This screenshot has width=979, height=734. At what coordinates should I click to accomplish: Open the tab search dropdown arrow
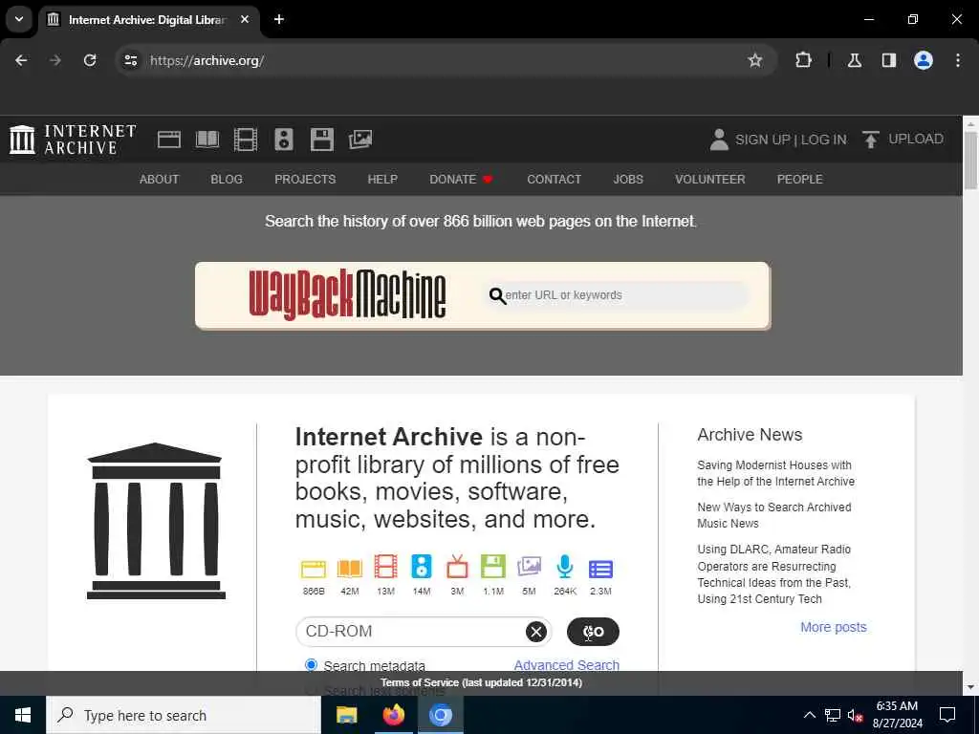tap(19, 19)
